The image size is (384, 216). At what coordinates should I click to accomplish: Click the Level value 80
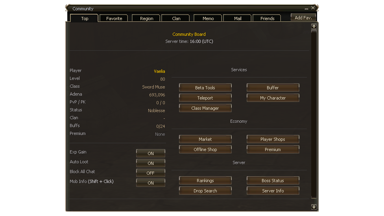[162, 79]
